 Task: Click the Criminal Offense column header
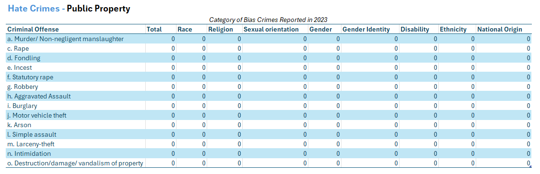33,30
